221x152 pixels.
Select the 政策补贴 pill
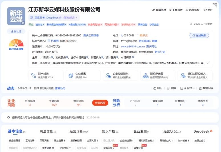(139, 148)
